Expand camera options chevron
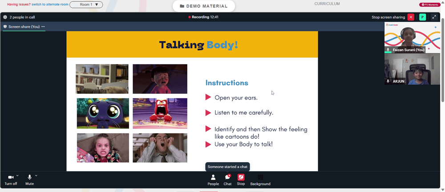This screenshot has width=445, height=192. click(x=17, y=176)
